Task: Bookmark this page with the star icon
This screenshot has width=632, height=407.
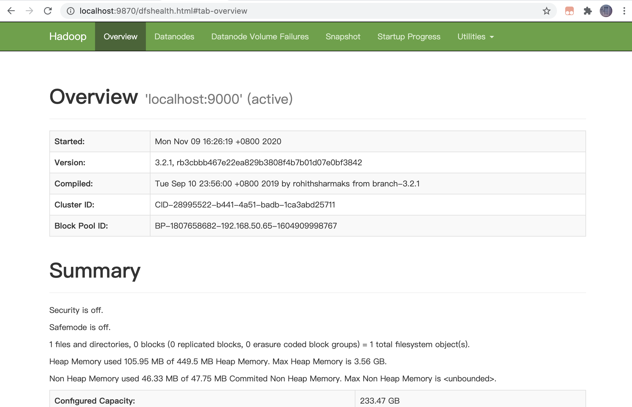Action: click(546, 11)
